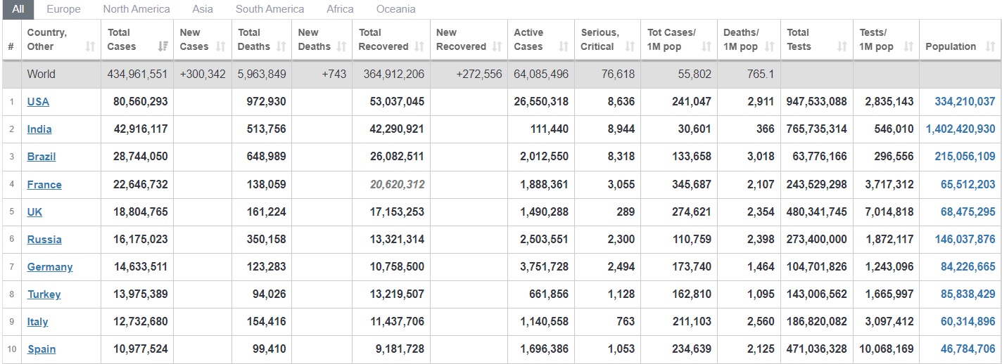
Task: Open the Germany country link
Action: point(50,267)
